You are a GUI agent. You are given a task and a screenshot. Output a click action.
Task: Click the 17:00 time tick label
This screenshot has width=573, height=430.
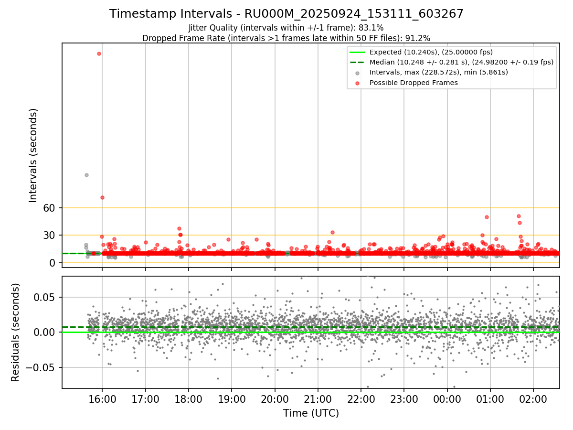[x=146, y=398]
